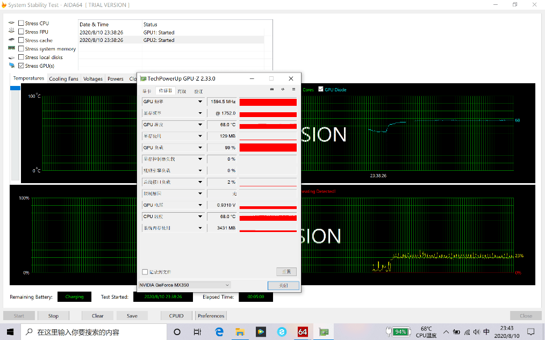
Task: Click the GPU-Z refresh icon
Action: 283,89
